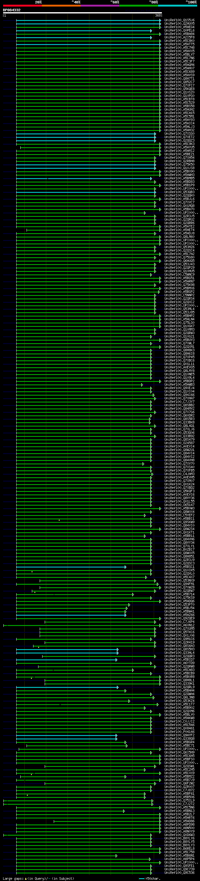Open hit UniRef100_Q7XH54
200x881 pixels.
click(x=179, y=158)
